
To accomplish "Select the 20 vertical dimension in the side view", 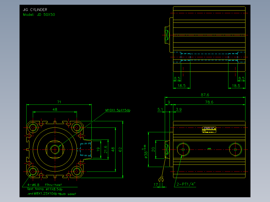I will [153, 149].
